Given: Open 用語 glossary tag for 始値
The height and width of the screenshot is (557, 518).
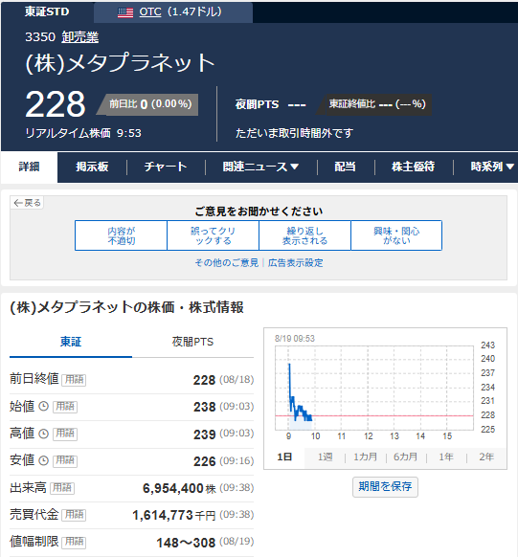Looking at the screenshot, I should [x=65, y=407].
